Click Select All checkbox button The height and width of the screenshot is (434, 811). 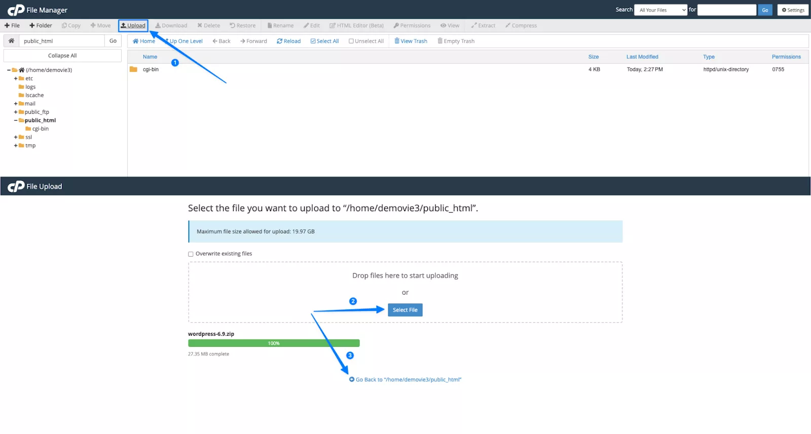click(x=324, y=42)
